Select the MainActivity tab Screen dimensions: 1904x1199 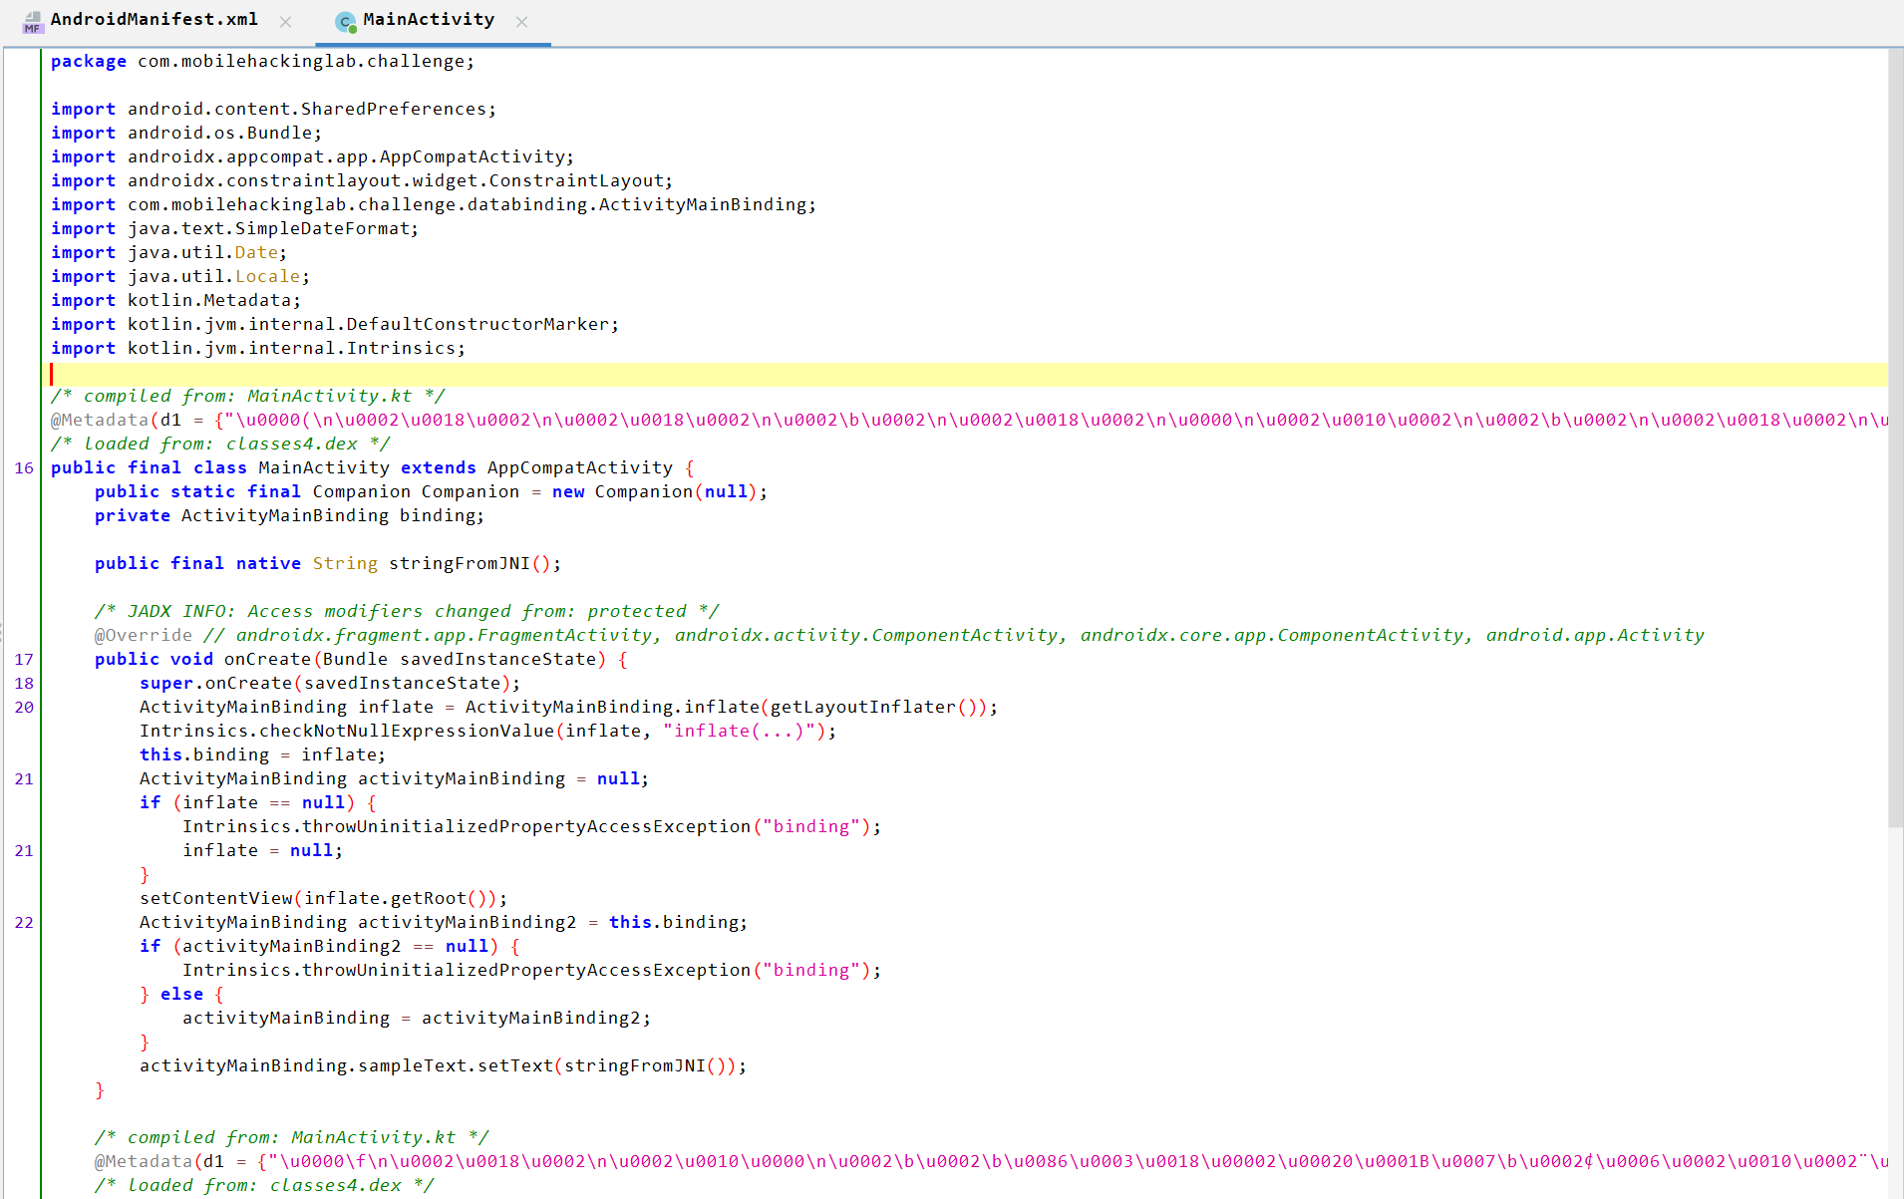click(x=428, y=20)
